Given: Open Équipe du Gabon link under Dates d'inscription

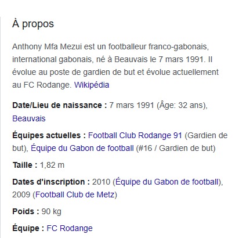Looking at the screenshot, I should tap(167, 182).
